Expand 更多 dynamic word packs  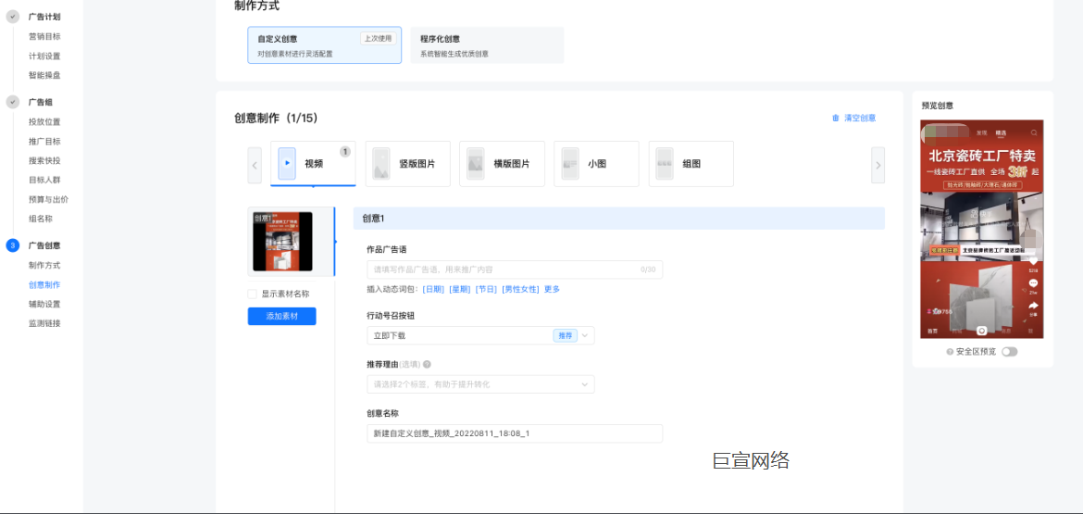click(552, 290)
